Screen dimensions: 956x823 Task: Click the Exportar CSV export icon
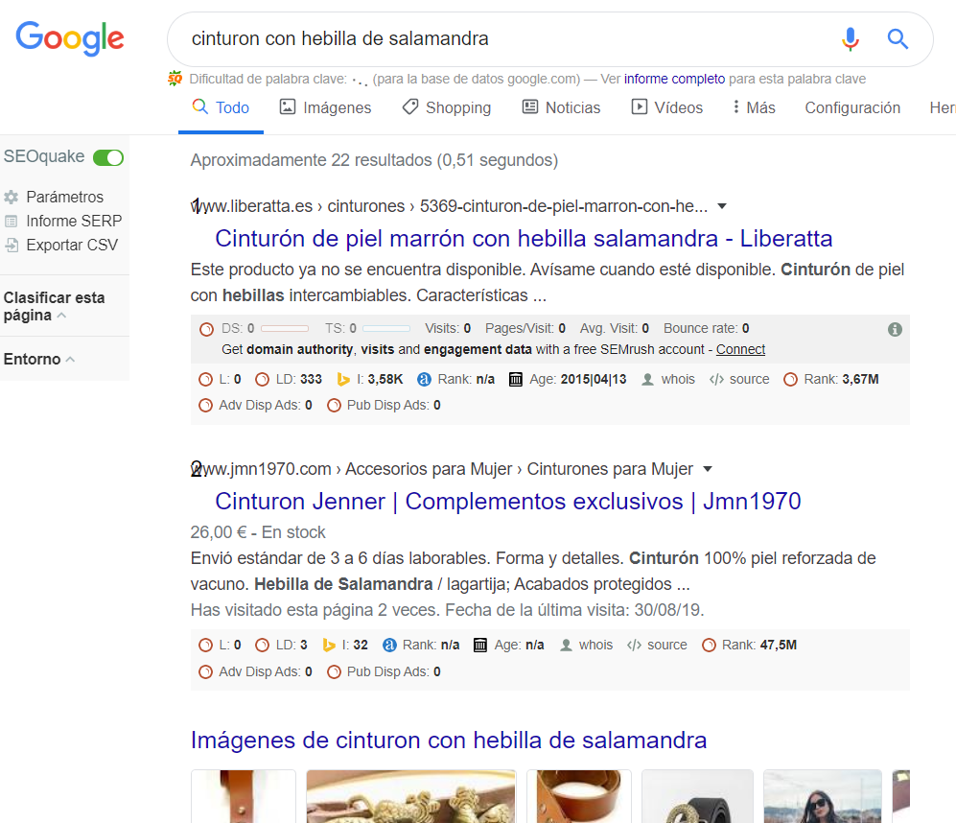click(11, 246)
